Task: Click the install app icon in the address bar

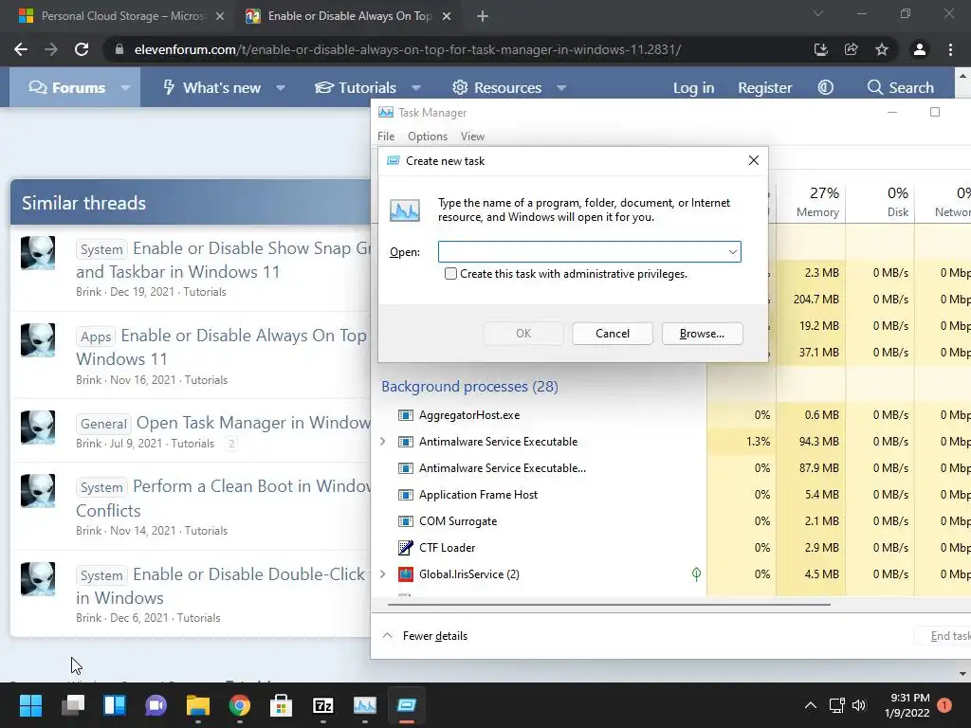Action: point(821,49)
